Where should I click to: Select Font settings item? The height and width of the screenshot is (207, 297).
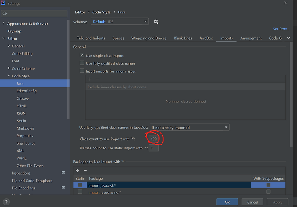[15, 61]
